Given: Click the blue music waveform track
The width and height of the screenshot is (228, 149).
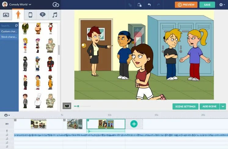Looking at the screenshot, I should click(121, 135).
